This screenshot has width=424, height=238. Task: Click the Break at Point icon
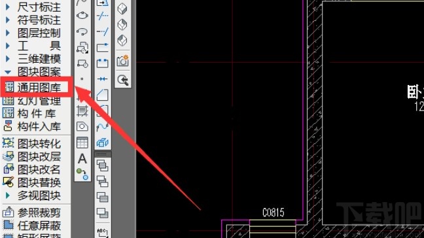pyautogui.click(x=103, y=48)
